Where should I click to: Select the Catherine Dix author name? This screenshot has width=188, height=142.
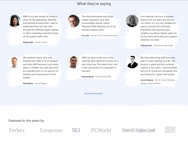tap(147, 45)
